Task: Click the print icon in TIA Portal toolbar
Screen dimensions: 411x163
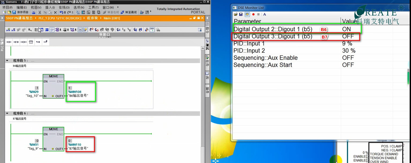Action: point(33,12)
